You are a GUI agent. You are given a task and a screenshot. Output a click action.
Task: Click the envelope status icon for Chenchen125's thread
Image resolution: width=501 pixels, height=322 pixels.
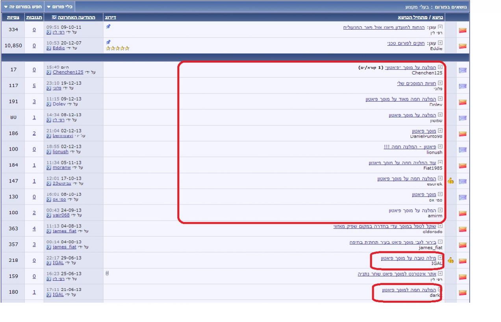(462, 70)
